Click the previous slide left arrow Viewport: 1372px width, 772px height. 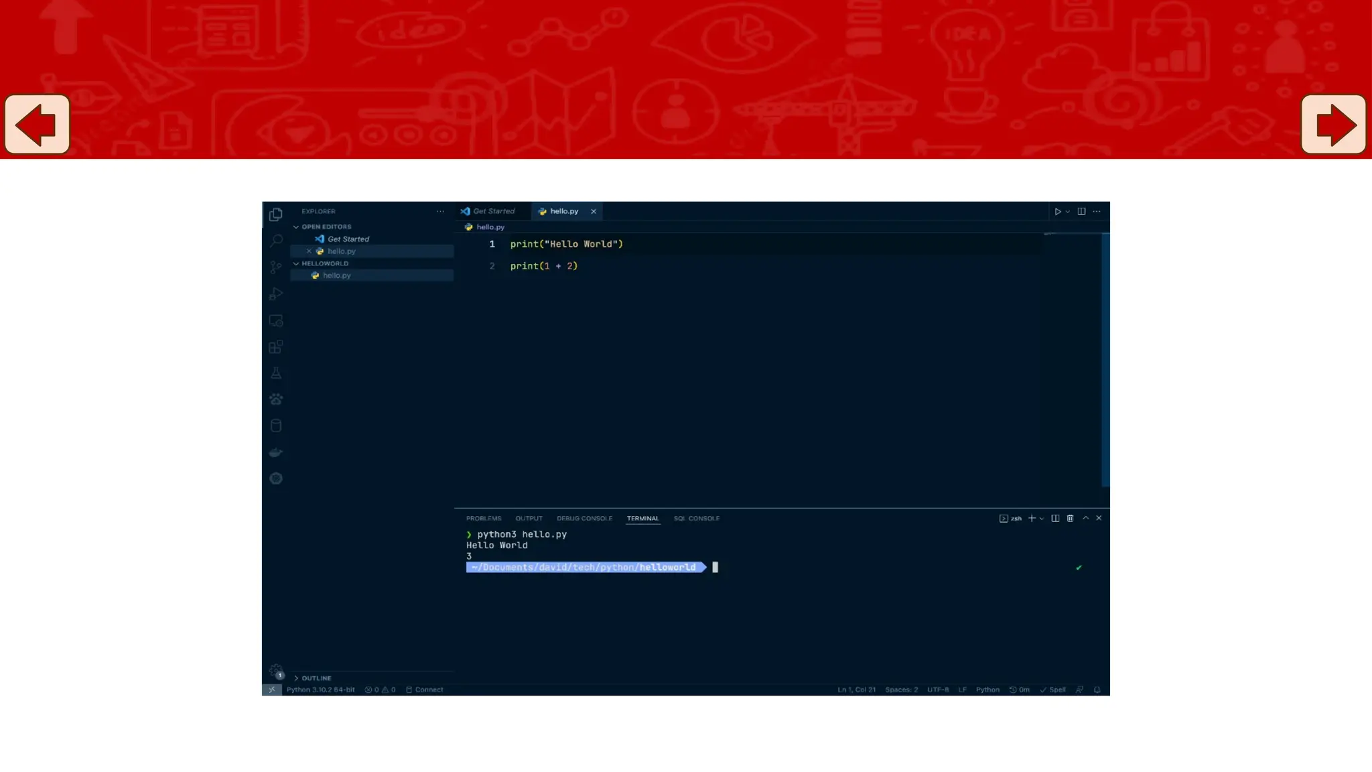click(38, 125)
